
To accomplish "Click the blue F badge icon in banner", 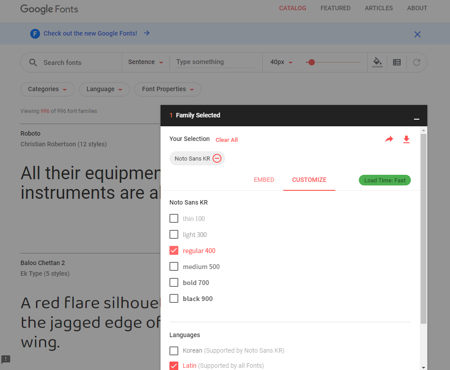I will pyautogui.click(x=35, y=34).
